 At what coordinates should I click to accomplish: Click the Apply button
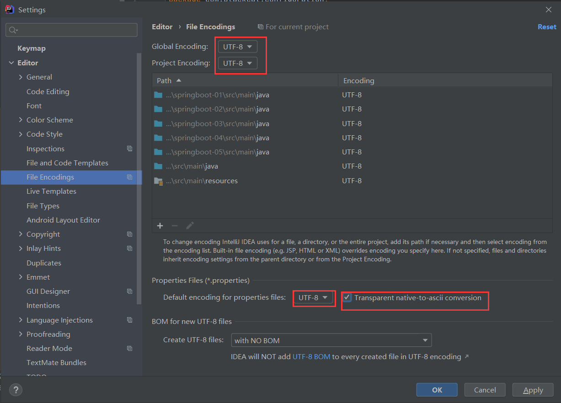pos(533,390)
